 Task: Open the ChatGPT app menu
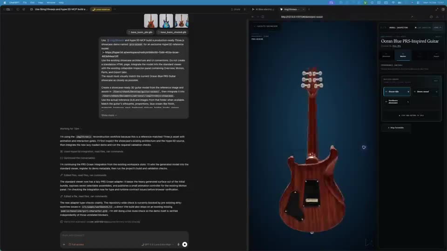14,3
